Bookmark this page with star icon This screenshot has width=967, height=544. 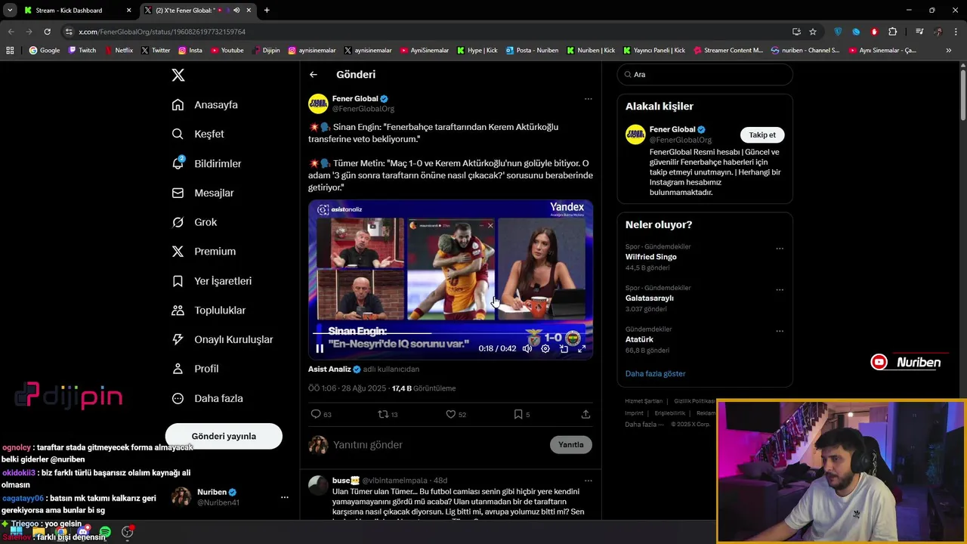point(813,32)
